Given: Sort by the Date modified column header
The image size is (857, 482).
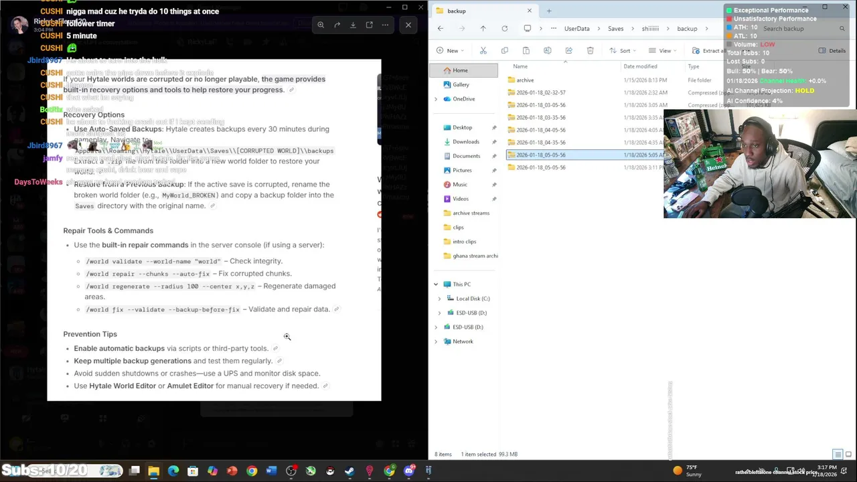Looking at the screenshot, I should coord(640,66).
